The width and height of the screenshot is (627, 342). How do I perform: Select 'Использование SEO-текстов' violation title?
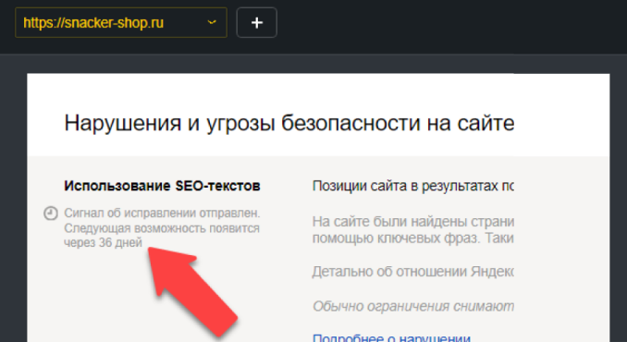click(x=162, y=186)
